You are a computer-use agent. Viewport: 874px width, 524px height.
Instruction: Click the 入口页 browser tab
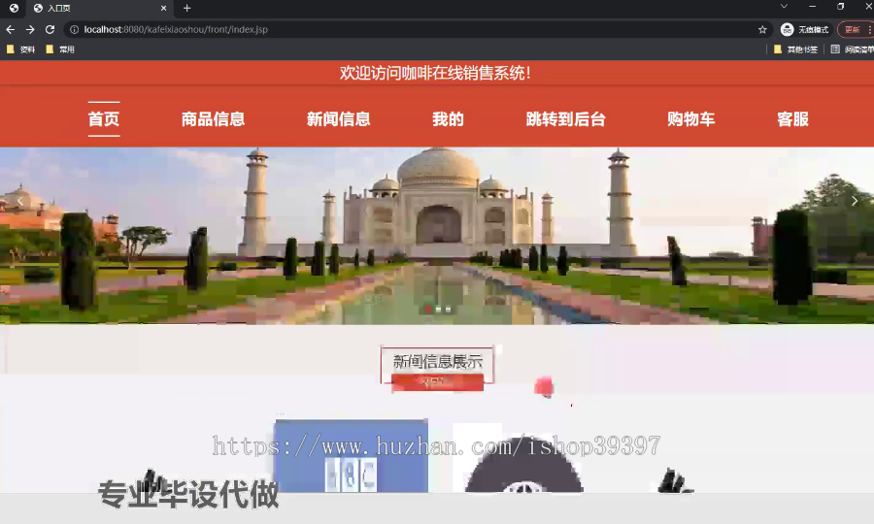pos(100,9)
